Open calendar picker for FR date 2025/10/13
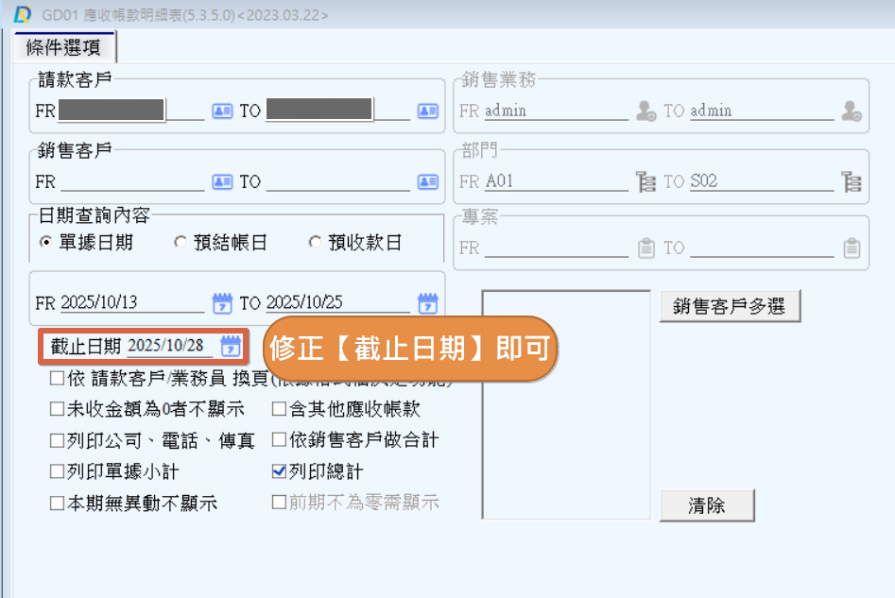Image resolution: width=895 pixels, height=598 pixels. (x=222, y=303)
